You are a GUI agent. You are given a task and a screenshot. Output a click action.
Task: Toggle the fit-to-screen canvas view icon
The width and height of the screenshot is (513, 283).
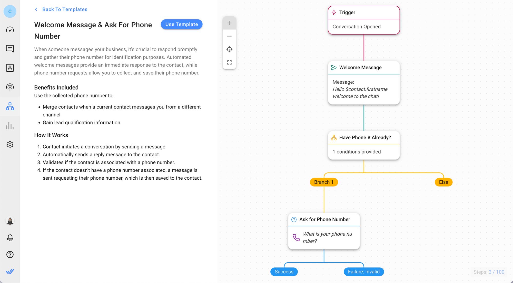click(229, 62)
